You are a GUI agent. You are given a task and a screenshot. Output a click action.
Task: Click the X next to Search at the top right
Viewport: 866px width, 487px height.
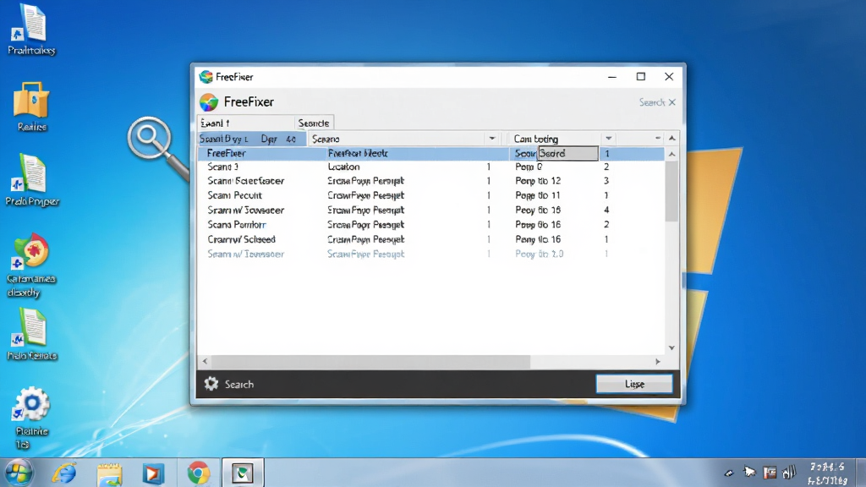point(672,102)
